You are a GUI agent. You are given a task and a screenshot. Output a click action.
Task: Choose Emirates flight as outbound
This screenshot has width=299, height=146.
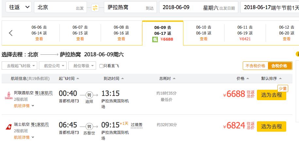click(x=271, y=95)
